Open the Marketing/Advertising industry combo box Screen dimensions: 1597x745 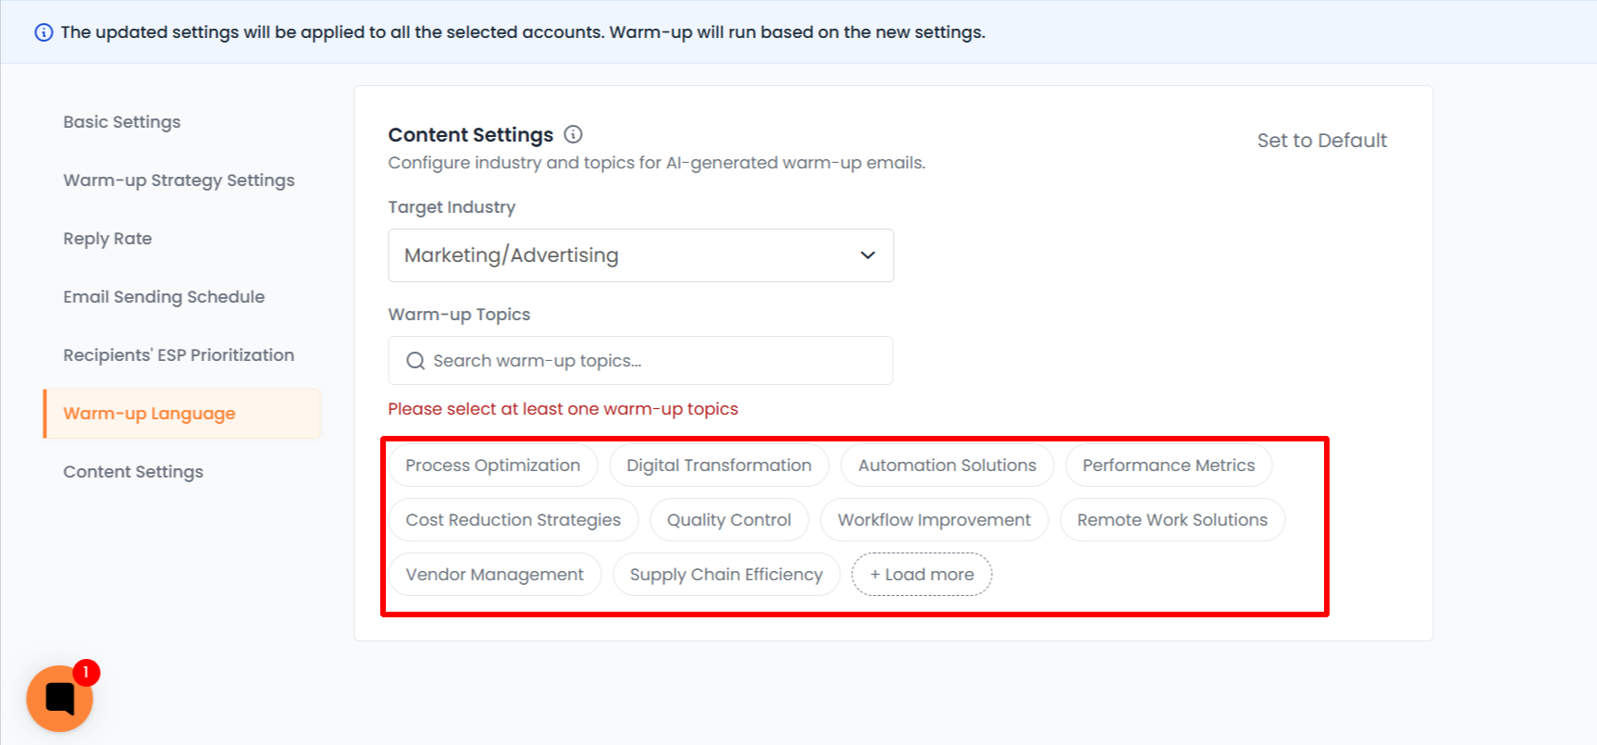tap(640, 255)
